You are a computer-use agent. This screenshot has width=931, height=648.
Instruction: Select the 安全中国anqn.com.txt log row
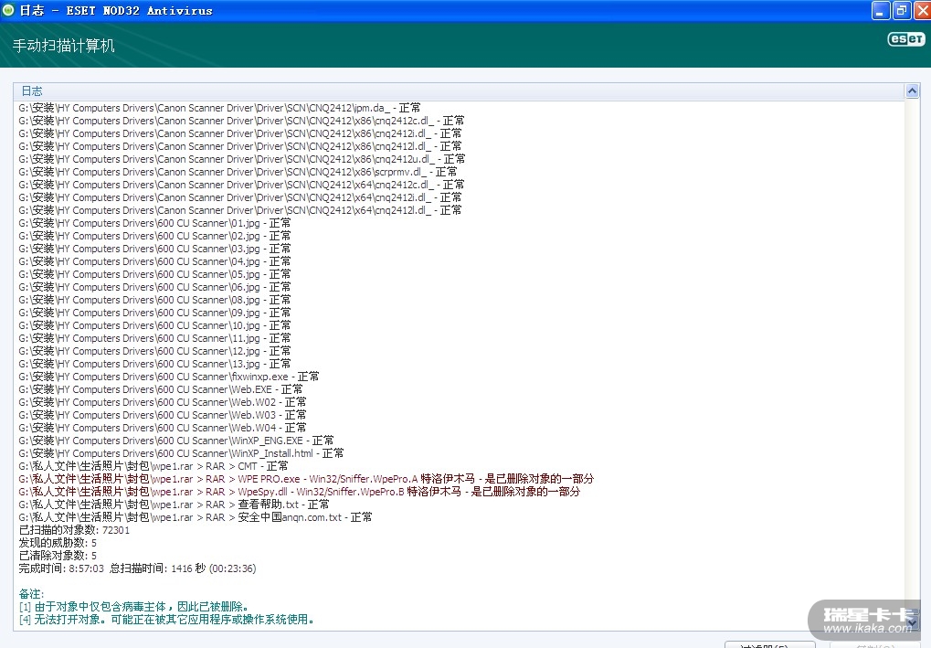click(x=196, y=517)
